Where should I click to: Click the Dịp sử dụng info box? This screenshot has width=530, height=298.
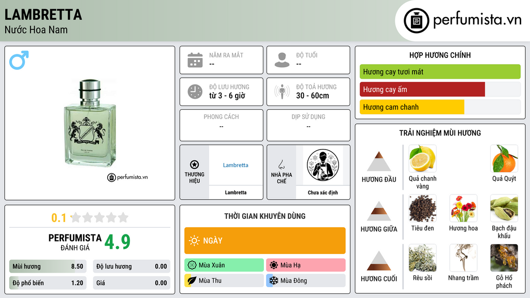tap(308, 125)
